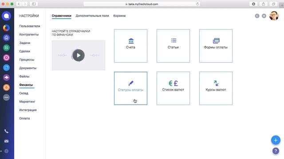
Task: Open the Формы оплаты card label
Action: pos(216,47)
